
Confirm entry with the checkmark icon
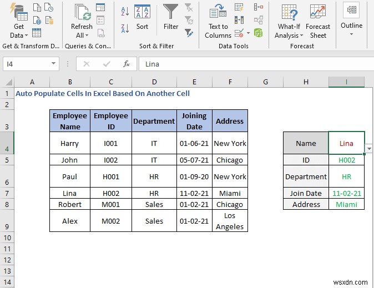coord(107,64)
